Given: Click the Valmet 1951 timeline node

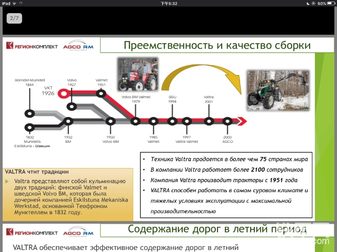Looking at the screenshot, I should point(101,93).
